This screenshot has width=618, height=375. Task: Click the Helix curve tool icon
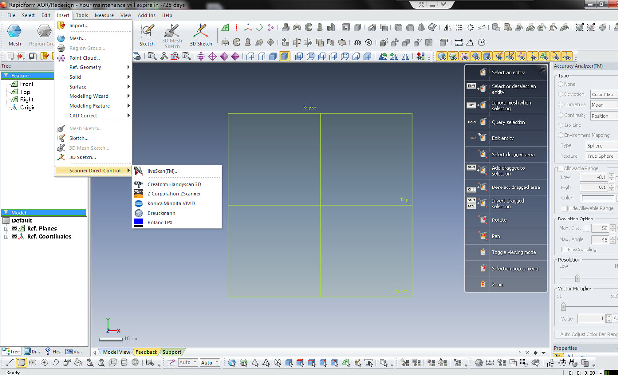358,43
